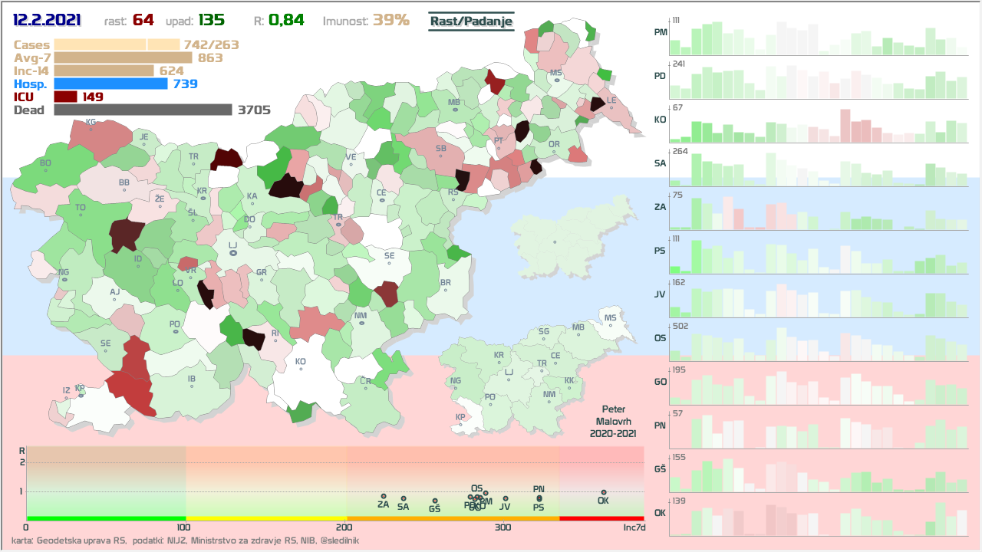This screenshot has height=552, width=982.
Task: Select the IB marker on the main map
Action: click(x=192, y=385)
